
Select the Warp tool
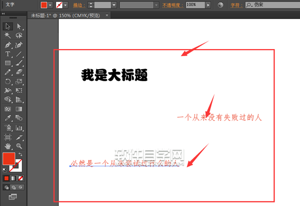7,90
